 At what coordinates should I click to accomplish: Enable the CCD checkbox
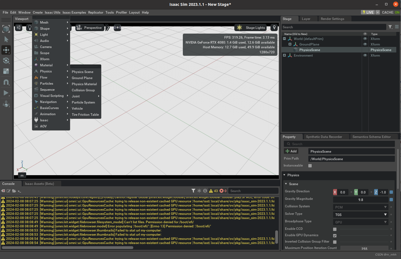pyautogui.click(x=335, y=229)
